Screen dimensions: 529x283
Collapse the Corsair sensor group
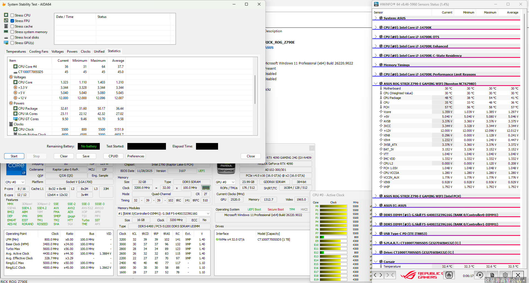point(375,262)
